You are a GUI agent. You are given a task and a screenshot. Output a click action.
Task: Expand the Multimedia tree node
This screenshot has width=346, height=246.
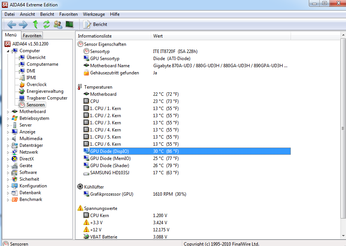[8, 139]
